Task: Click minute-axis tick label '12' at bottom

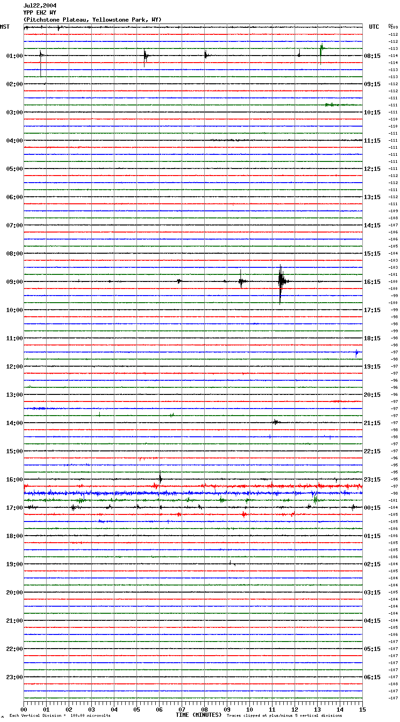Action: click(295, 710)
